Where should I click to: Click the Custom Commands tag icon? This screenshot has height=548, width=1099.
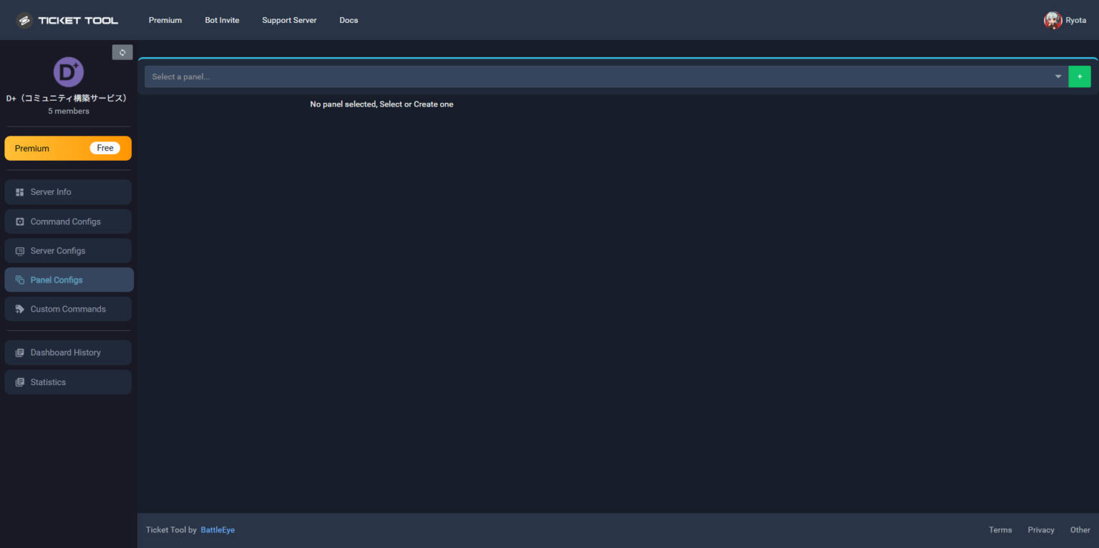[x=20, y=309]
